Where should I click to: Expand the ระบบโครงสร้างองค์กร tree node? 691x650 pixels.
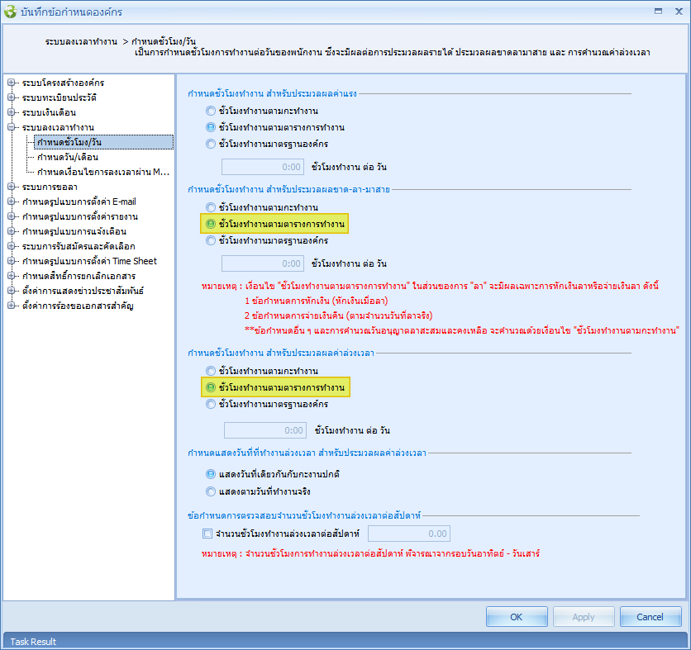11,83
